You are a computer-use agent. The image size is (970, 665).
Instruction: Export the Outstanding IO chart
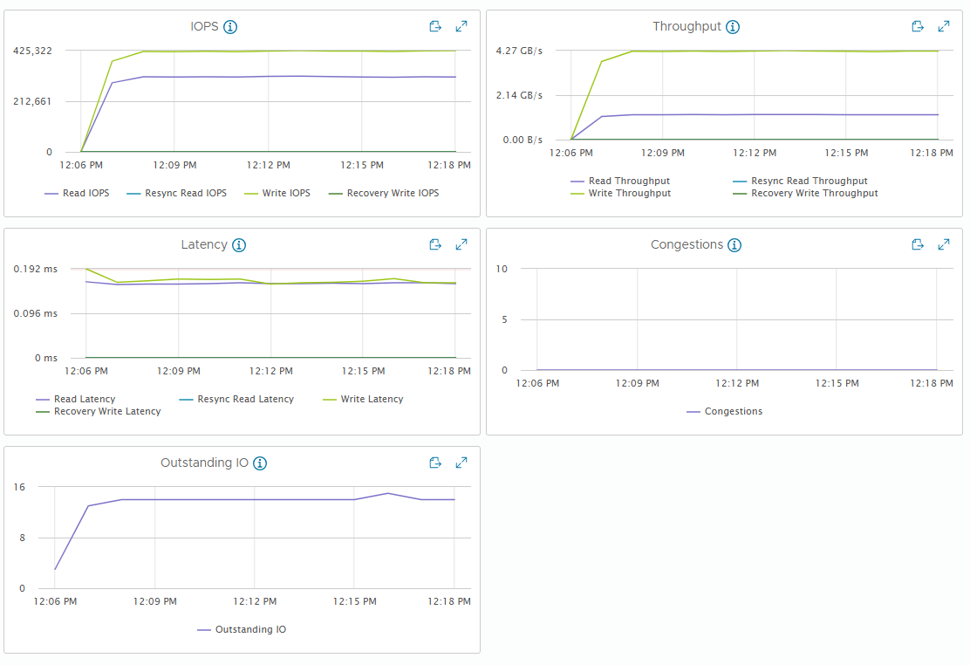pyautogui.click(x=435, y=463)
